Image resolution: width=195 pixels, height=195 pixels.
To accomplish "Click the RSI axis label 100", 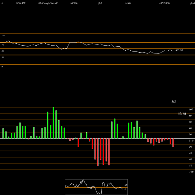I will [x=3, y=35].
